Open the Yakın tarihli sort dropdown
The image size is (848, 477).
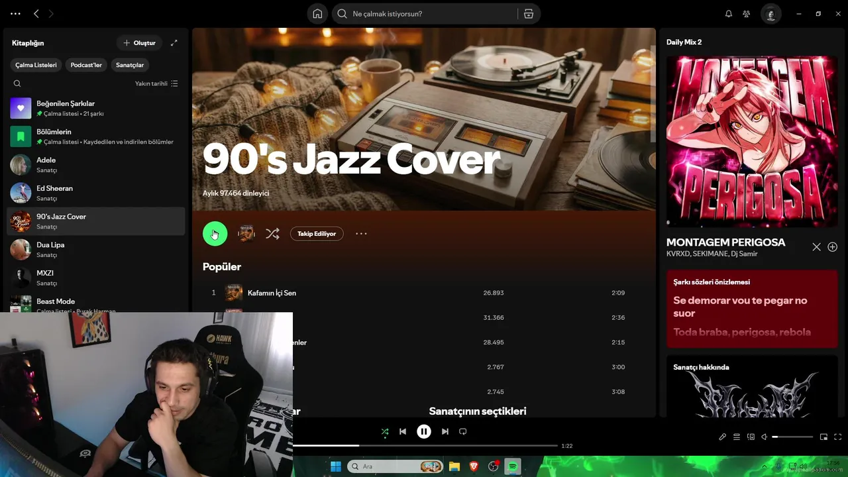click(156, 83)
